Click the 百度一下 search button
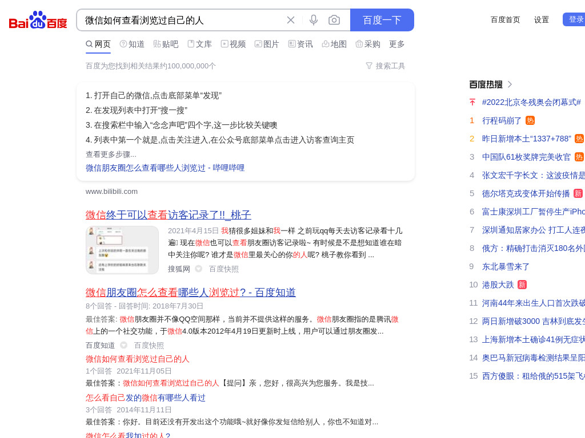Viewport: 585px width, 438px height. click(382, 20)
